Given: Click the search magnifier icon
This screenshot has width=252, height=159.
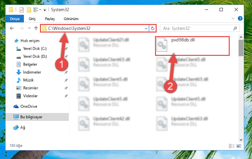Looking at the screenshot, I should coord(235,29).
